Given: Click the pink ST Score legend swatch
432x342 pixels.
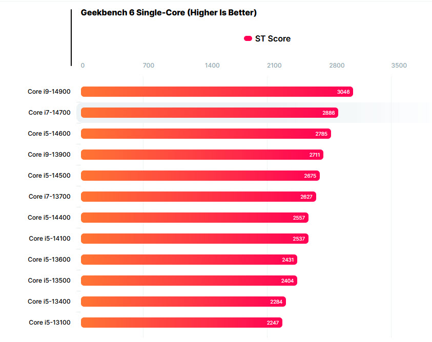Looking at the screenshot, I should click(x=248, y=38).
